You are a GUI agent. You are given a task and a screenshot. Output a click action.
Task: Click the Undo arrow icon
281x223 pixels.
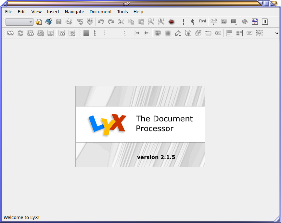(x=101, y=22)
